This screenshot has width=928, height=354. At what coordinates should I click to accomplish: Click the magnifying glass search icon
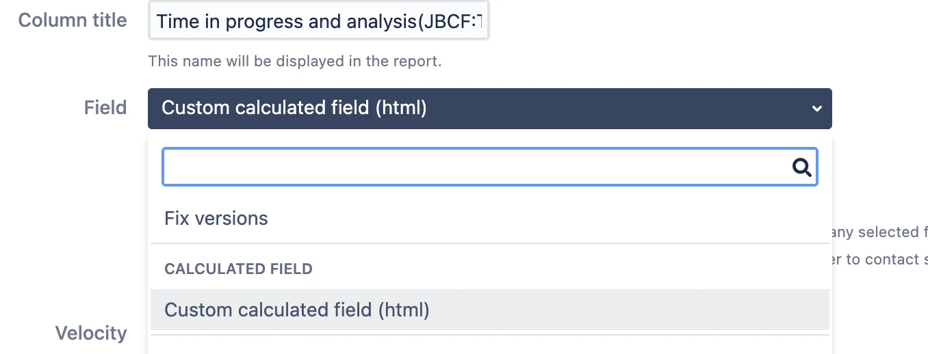[x=801, y=167]
